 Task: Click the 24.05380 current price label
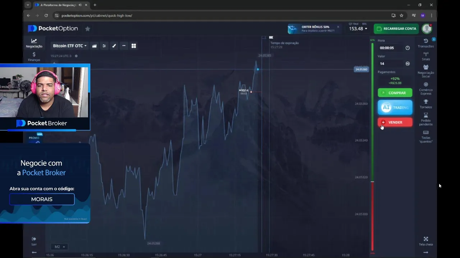(x=361, y=69)
